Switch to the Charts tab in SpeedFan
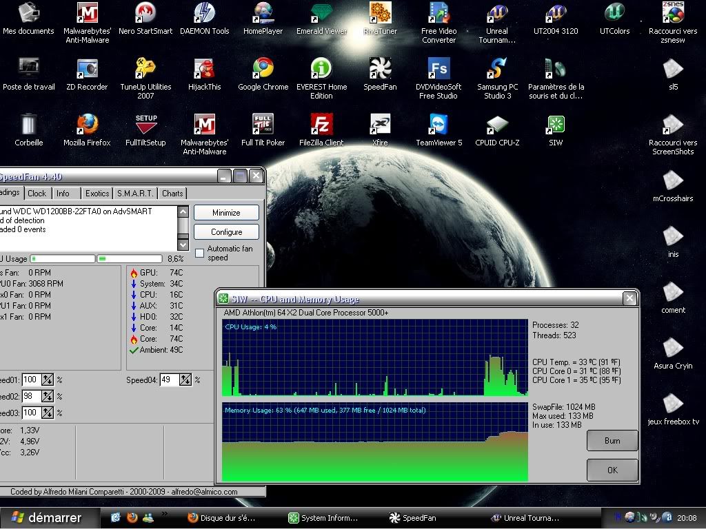Viewport: 706px width, 529px height. (172, 194)
